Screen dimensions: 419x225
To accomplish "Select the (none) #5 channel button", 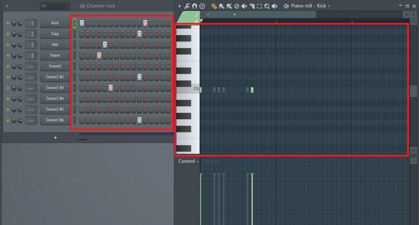I will click(55, 109).
